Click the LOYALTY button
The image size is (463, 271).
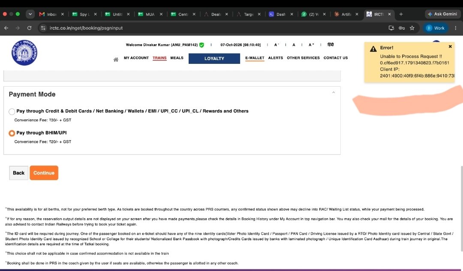pos(214,58)
